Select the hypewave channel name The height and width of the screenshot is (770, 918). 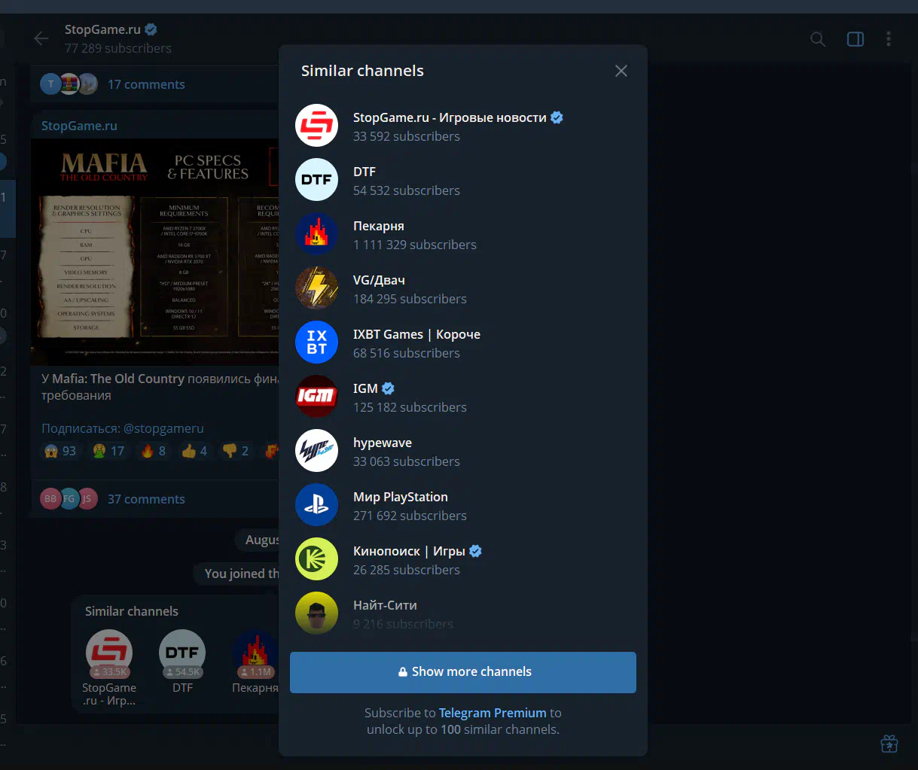pyautogui.click(x=383, y=443)
